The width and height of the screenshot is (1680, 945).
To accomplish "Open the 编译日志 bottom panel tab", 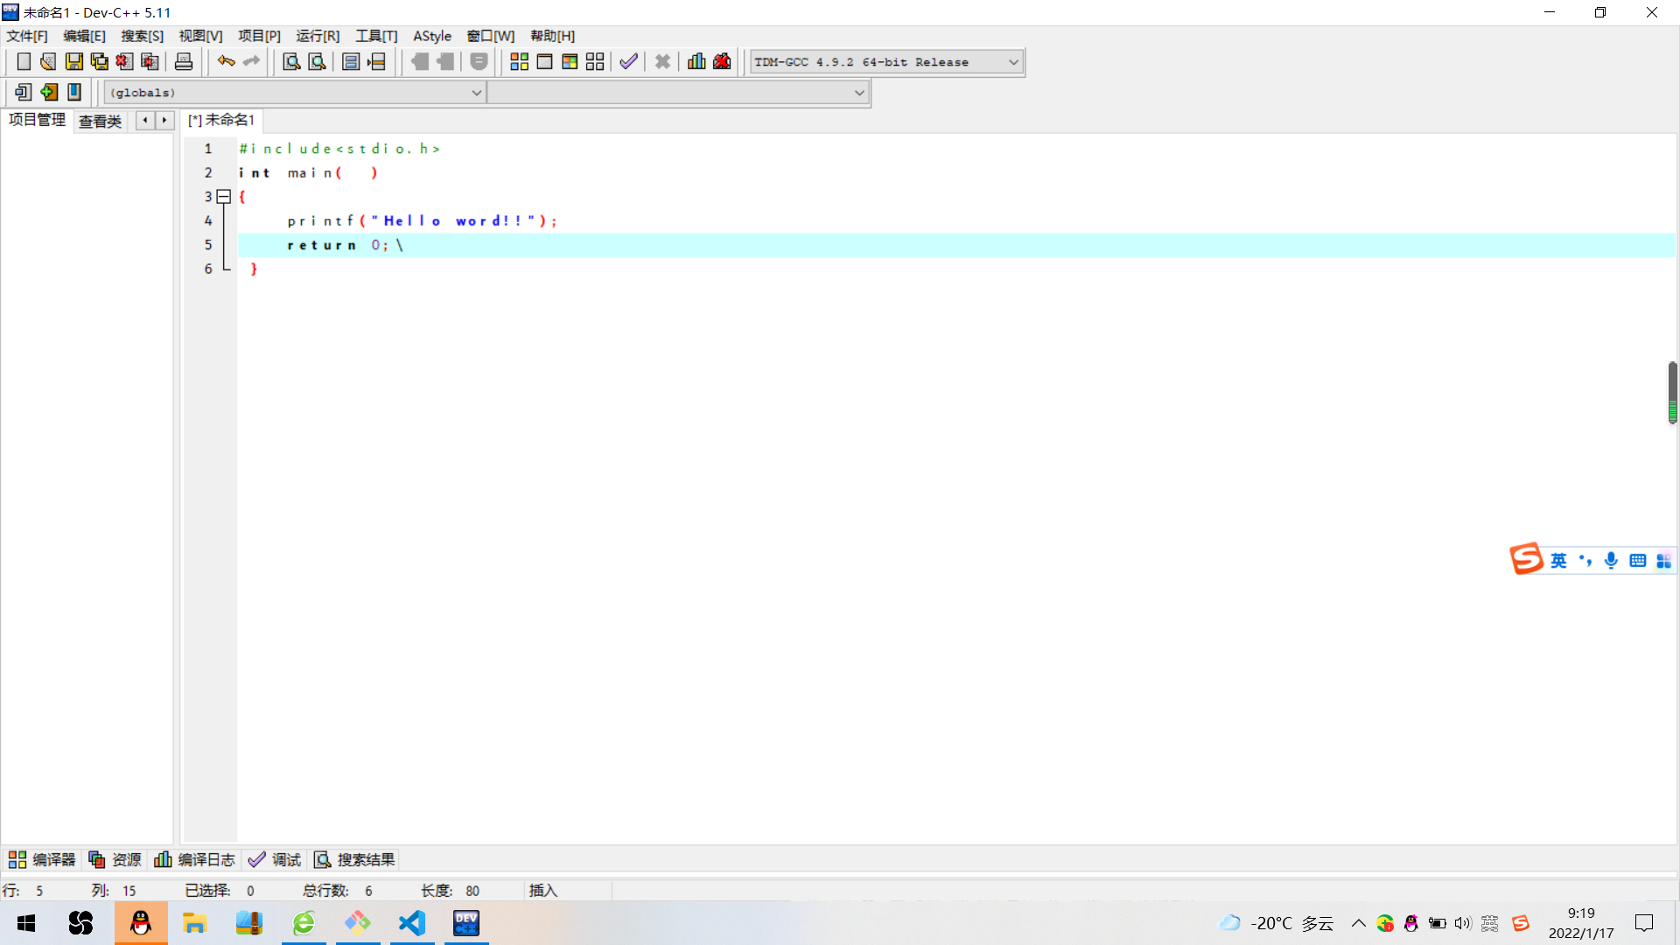I will click(x=195, y=860).
